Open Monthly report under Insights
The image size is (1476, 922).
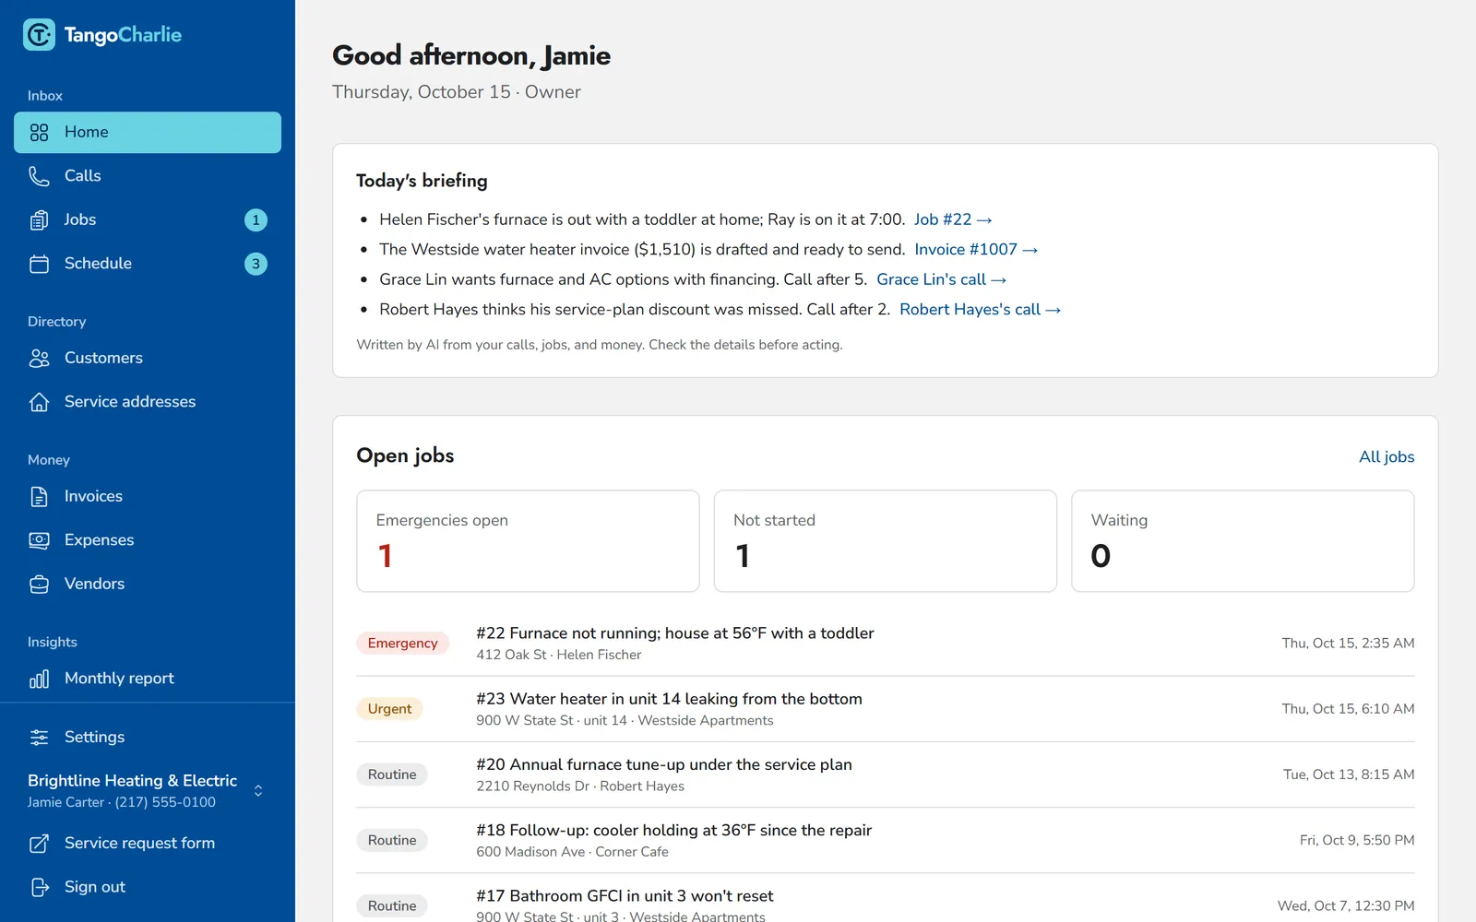click(x=148, y=679)
